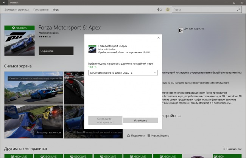Click Показать все link

pyautogui.click(x=232, y=149)
